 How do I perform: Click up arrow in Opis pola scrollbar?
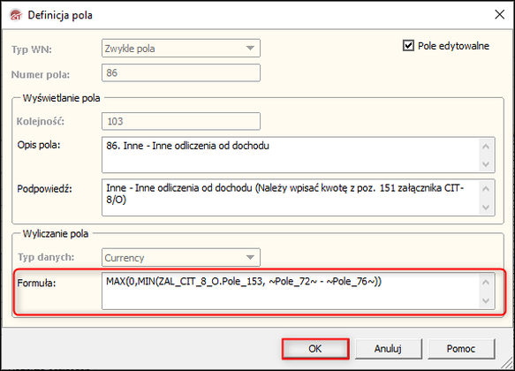[x=486, y=147]
